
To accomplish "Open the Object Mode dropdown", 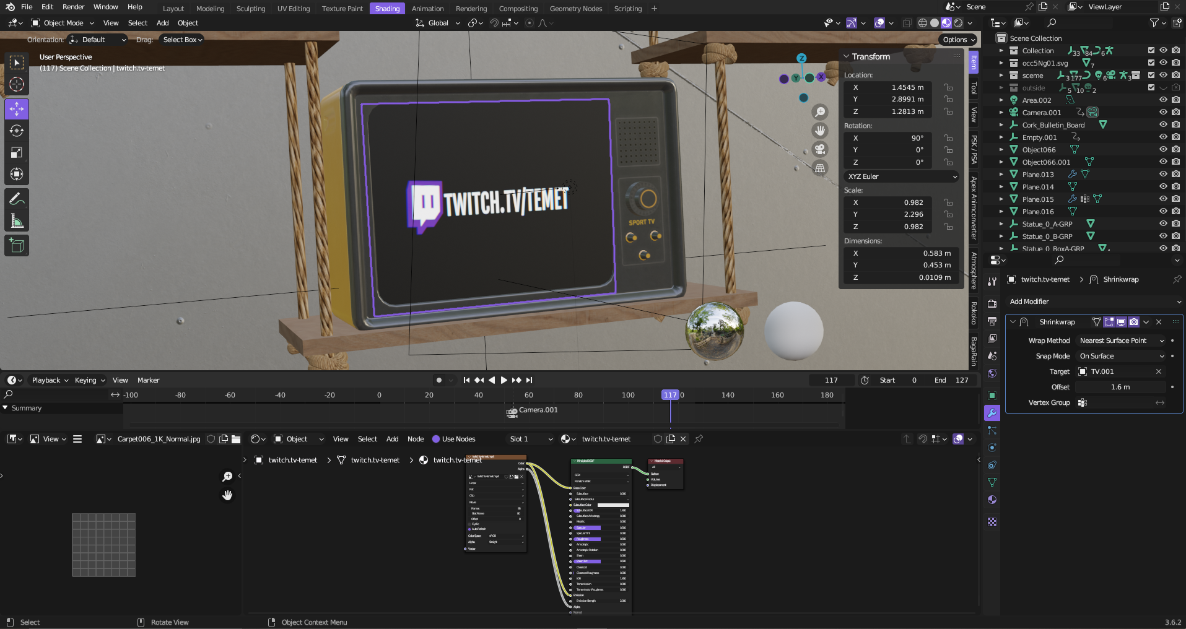I will point(63,23).
